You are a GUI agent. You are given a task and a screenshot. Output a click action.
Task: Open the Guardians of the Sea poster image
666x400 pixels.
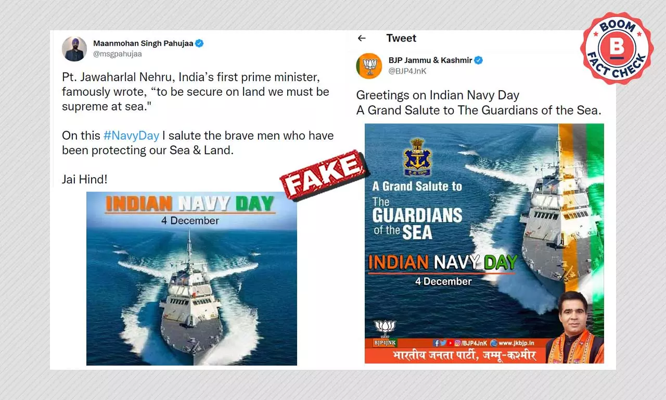coord(484,243)
